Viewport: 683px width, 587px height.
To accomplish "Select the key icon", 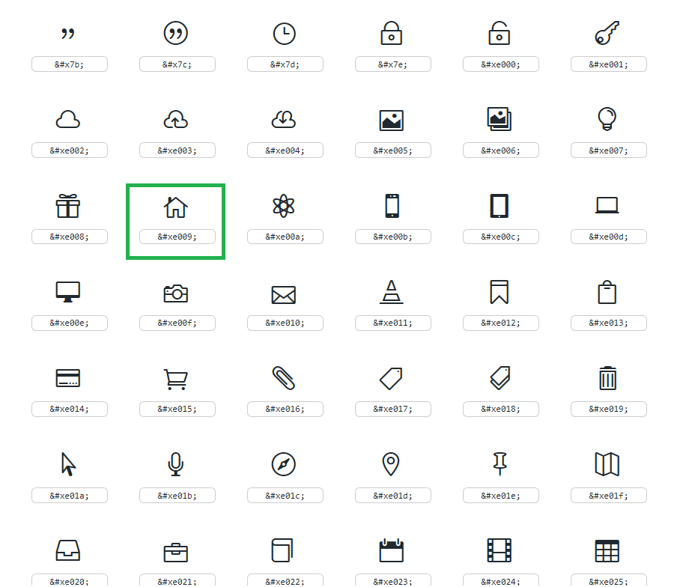I will click(x=607, y=33).
